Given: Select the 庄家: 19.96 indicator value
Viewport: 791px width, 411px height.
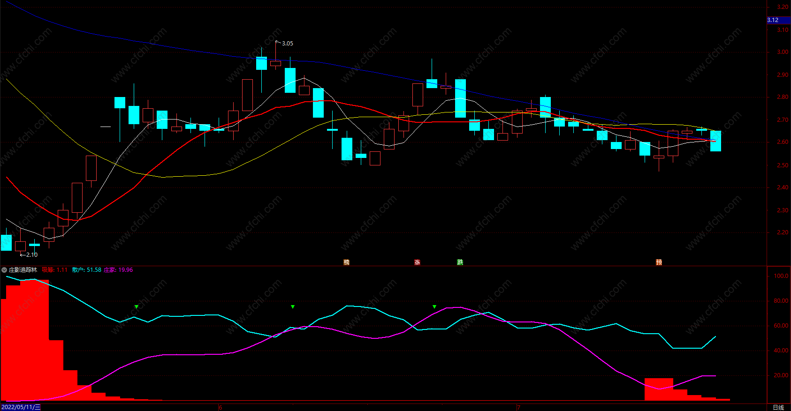Looking at the screenshot, I should point(118,270).
